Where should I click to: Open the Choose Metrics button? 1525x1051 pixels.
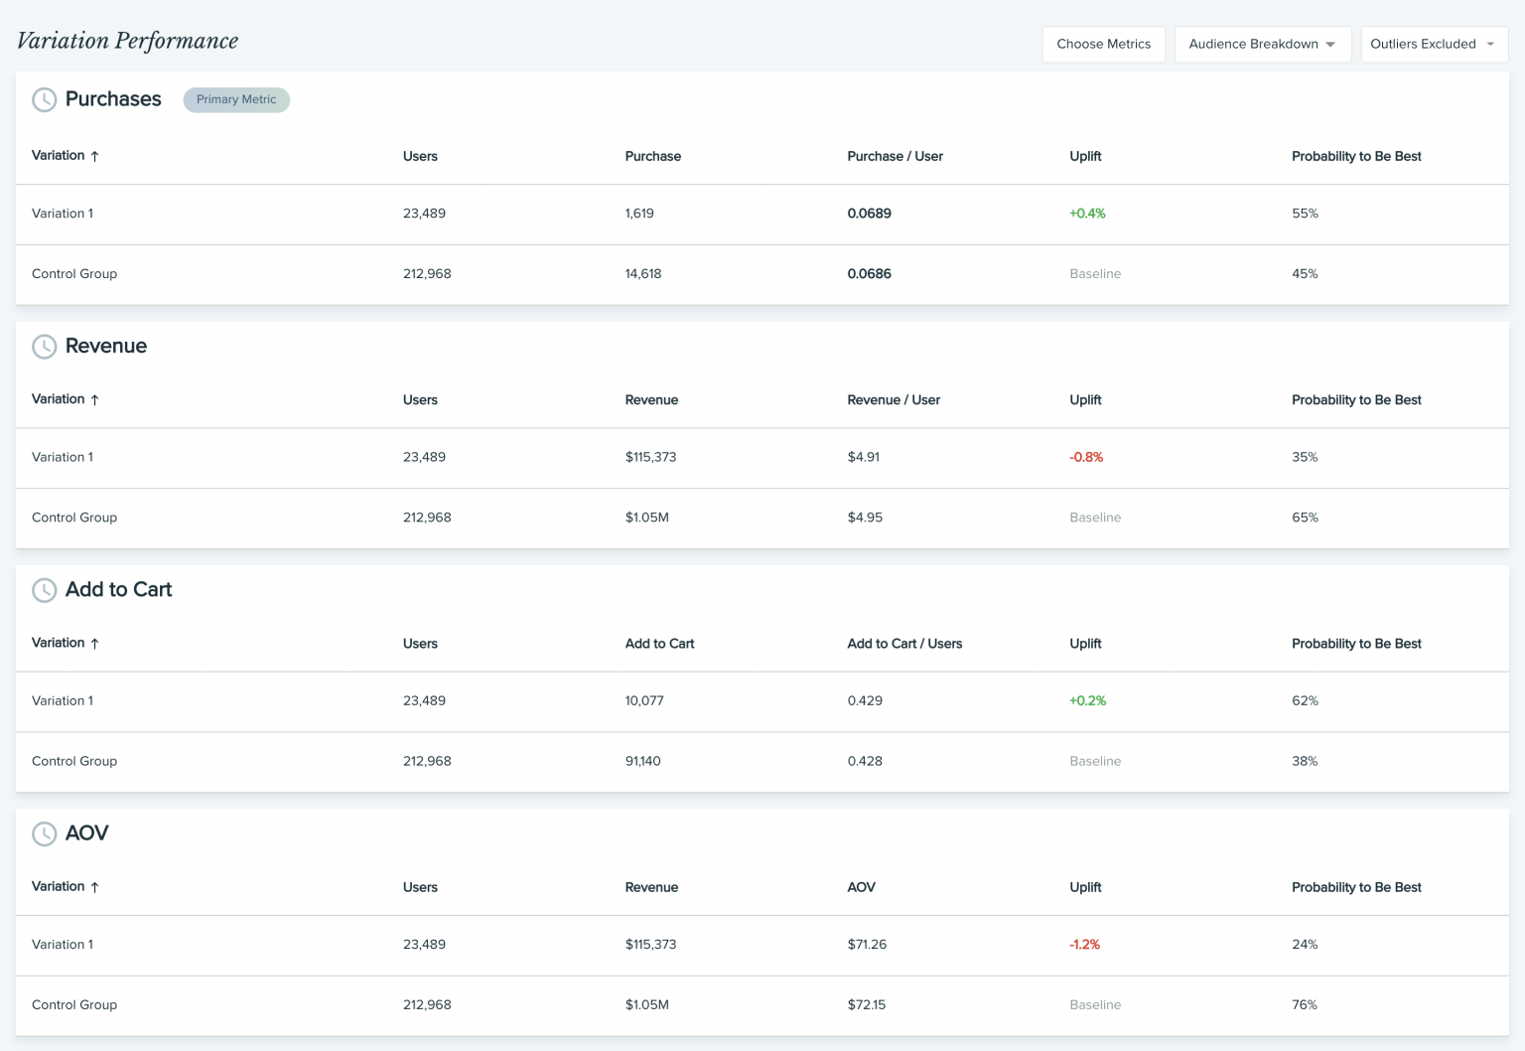pos(1103,44)
